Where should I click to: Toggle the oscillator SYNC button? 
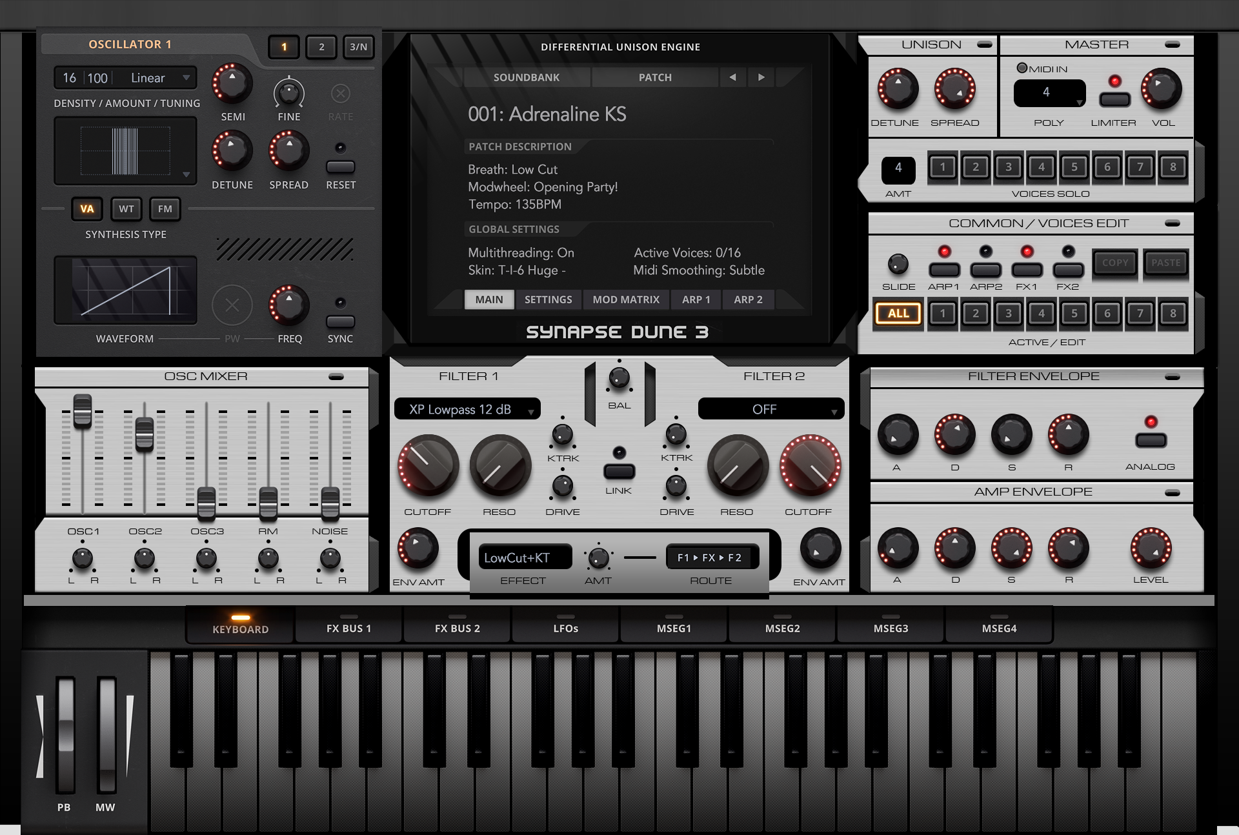click(x=341, y=321)
